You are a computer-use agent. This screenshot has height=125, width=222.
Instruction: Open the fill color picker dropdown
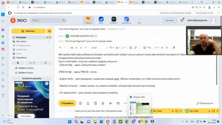point(118,48)
